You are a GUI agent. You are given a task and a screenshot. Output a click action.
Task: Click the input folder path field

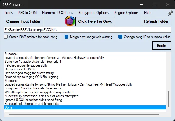tap(87, 30)
